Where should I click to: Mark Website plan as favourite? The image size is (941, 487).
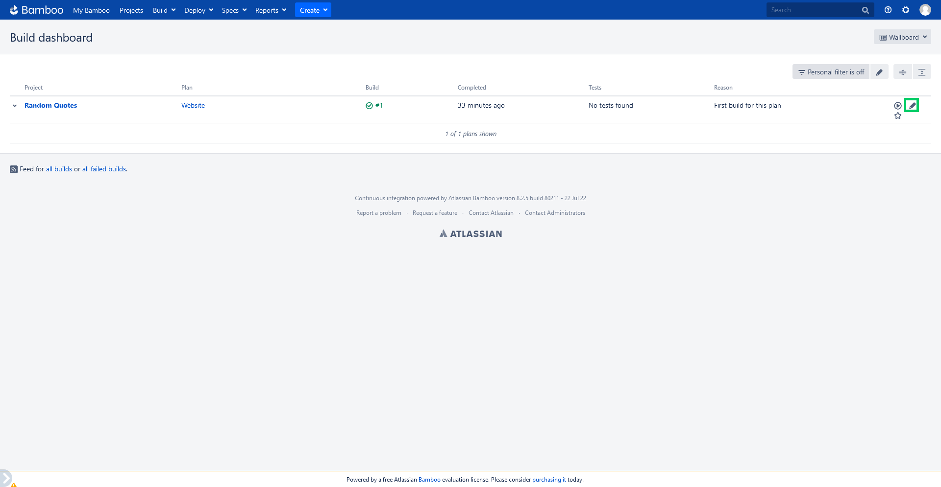[x=898, y=116]
